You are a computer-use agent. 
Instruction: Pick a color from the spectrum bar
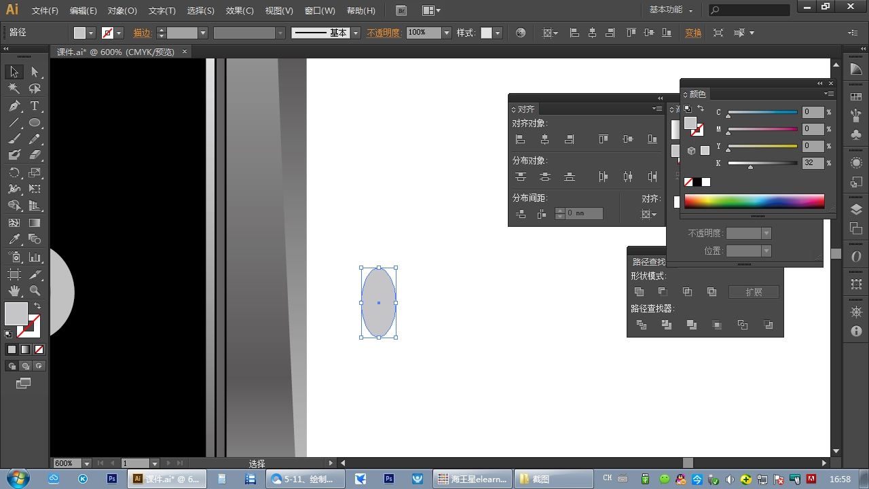click(754, 201)
